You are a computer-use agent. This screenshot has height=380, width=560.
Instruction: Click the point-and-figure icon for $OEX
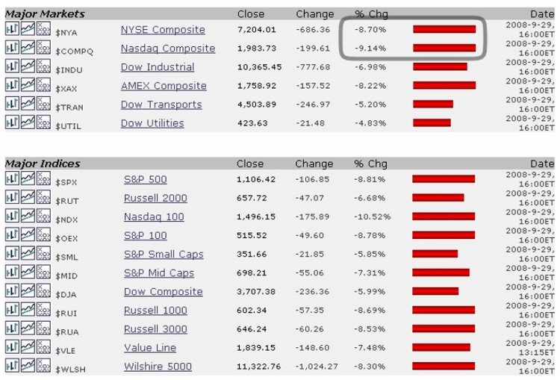(43, 234)
